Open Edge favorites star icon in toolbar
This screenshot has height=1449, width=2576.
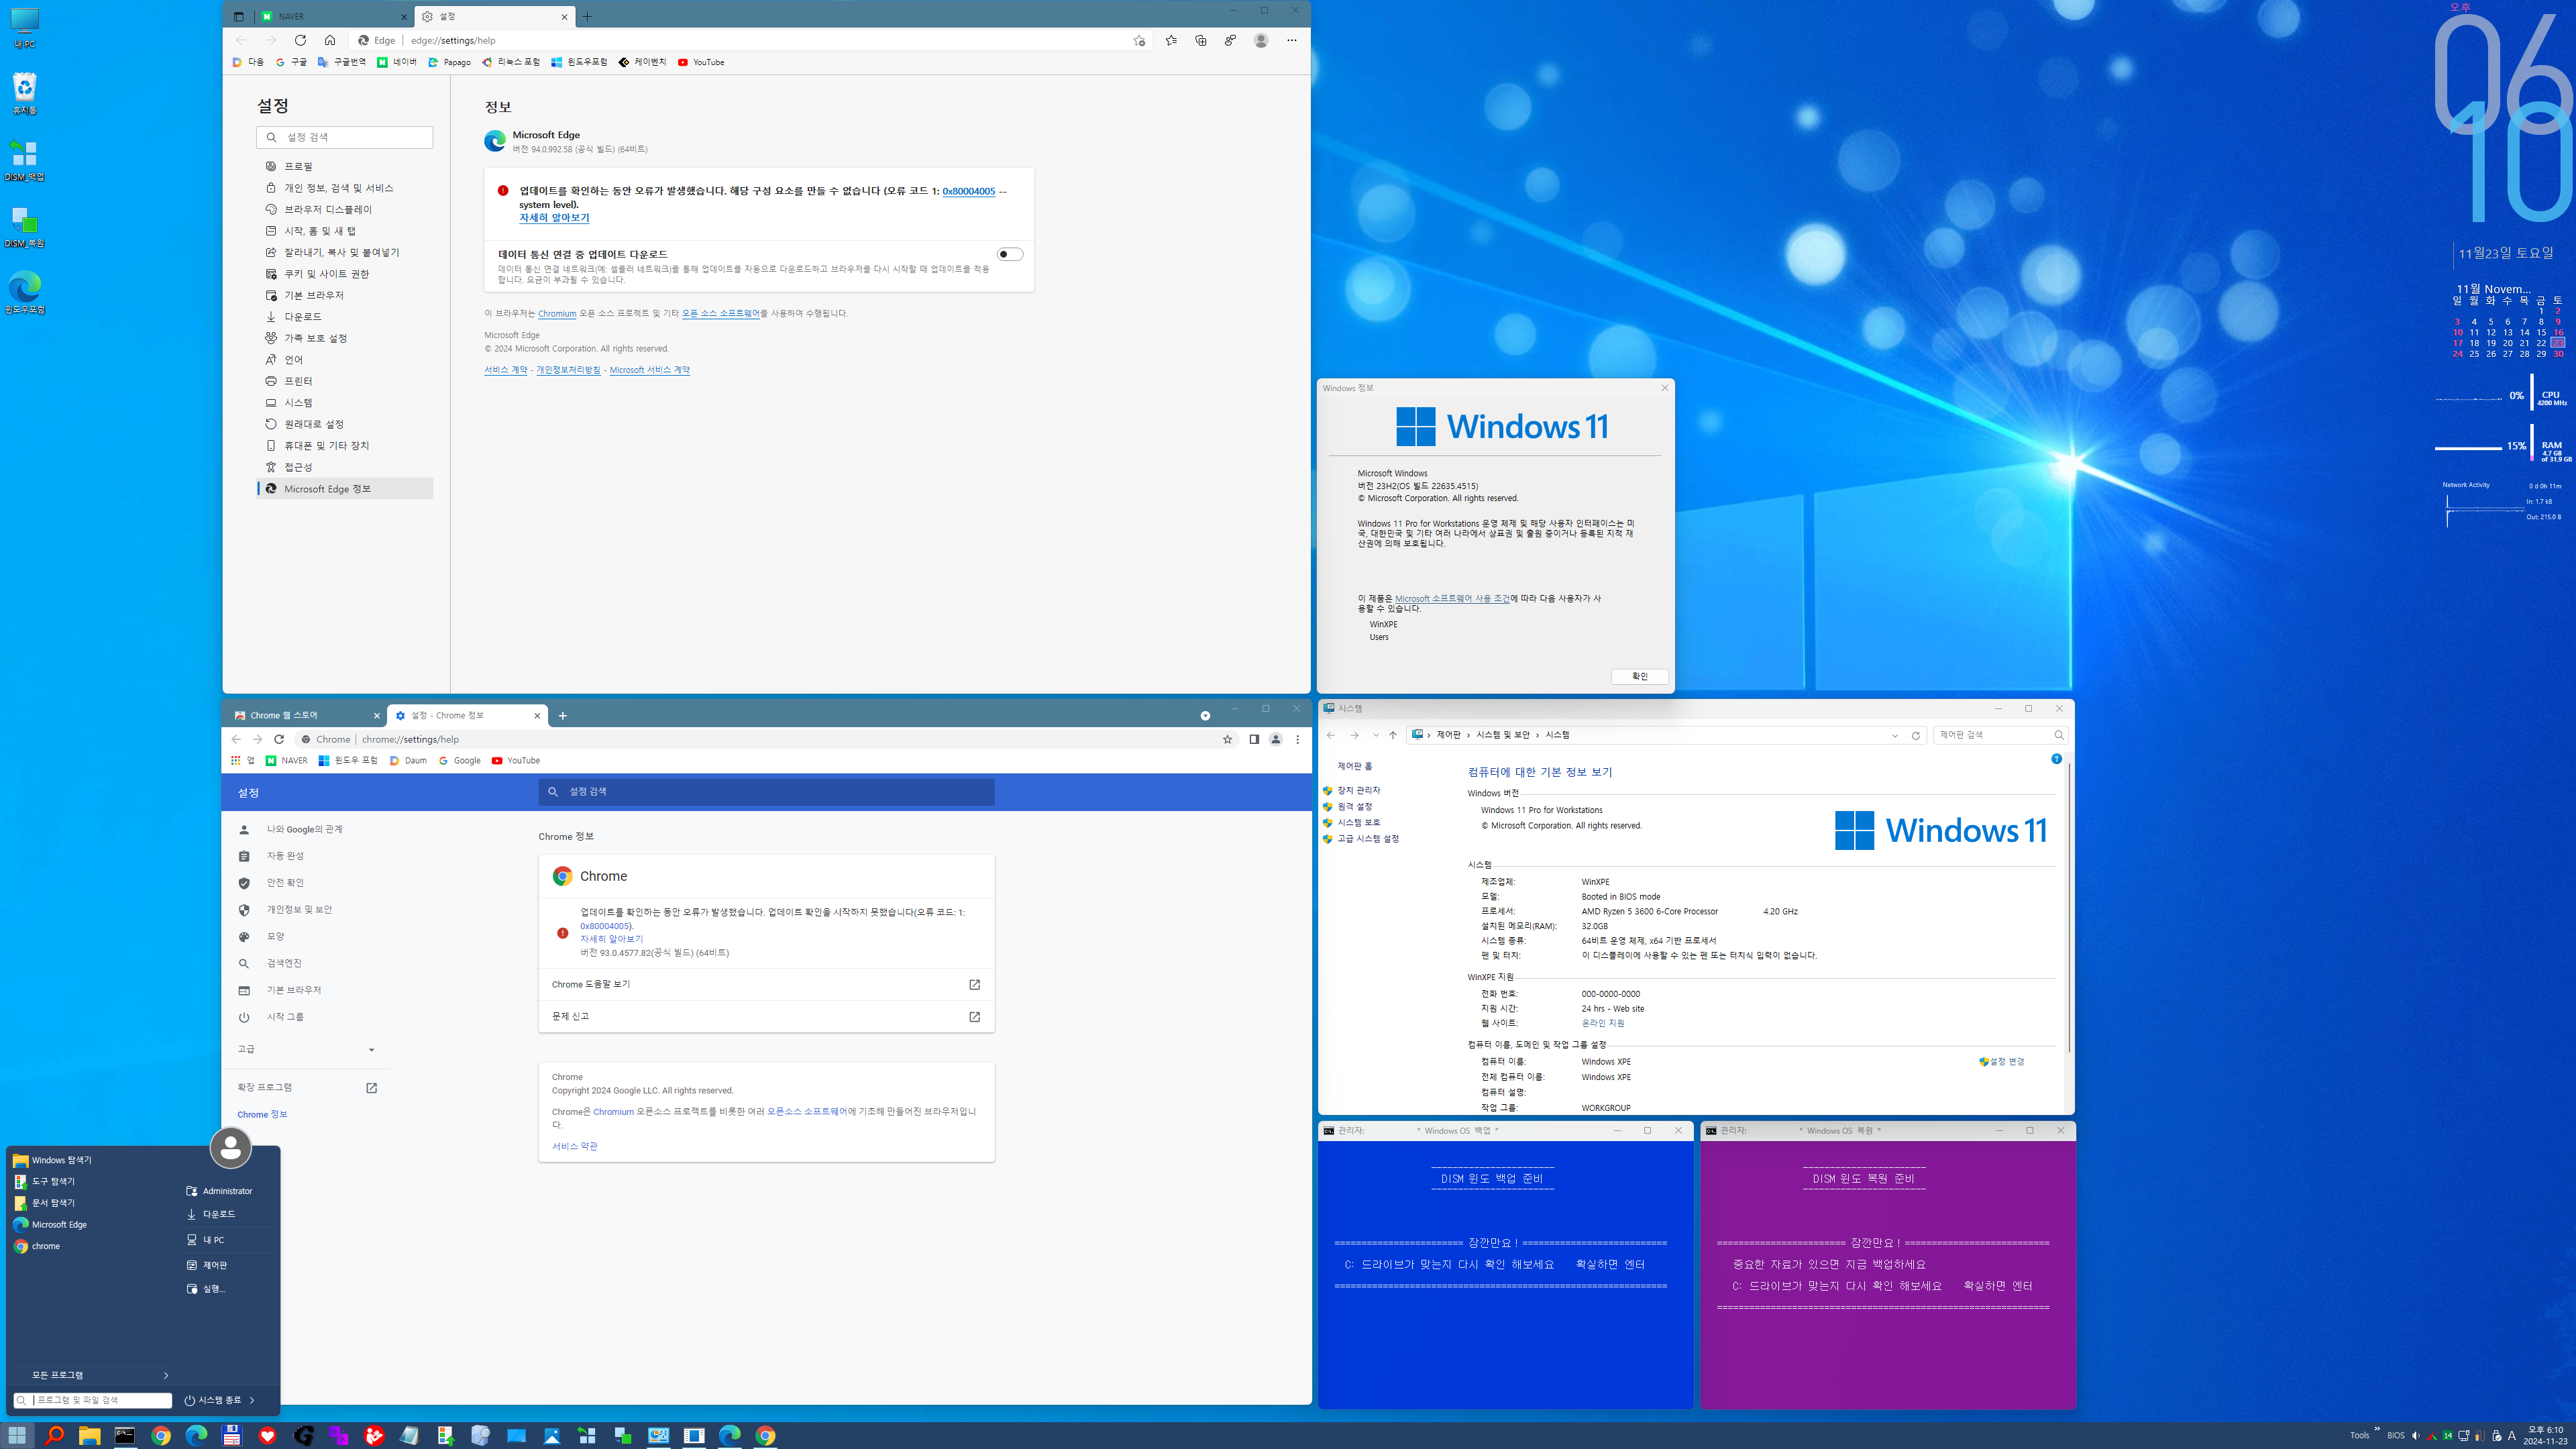coord(1171,40)
